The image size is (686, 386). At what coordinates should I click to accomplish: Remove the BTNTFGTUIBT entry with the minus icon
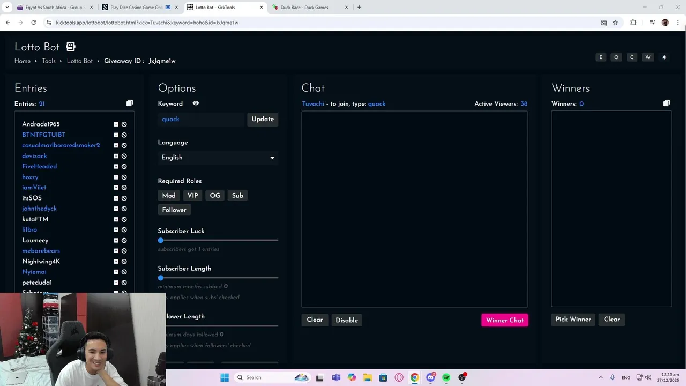click(116, 135)
